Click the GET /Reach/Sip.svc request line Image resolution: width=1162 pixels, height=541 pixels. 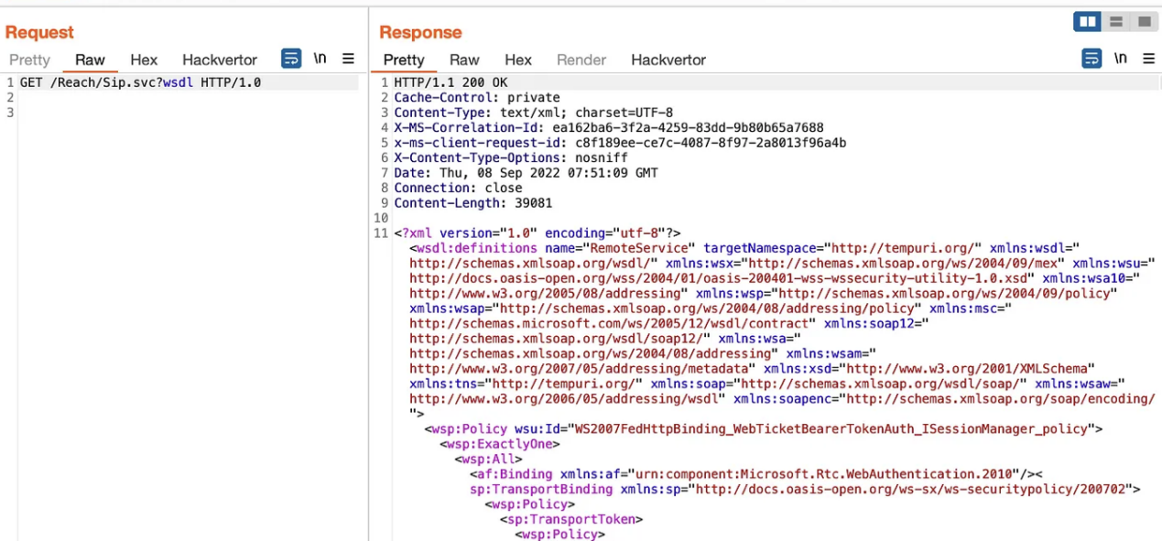(x=140, y=82)
